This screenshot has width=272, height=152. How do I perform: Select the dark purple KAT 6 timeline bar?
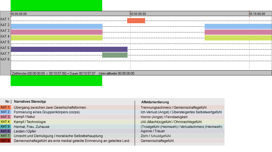tap(69, 49)
